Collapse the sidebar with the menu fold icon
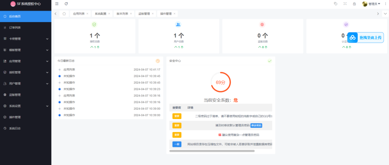This screenshot has width=389, height=165. (57, 4)
